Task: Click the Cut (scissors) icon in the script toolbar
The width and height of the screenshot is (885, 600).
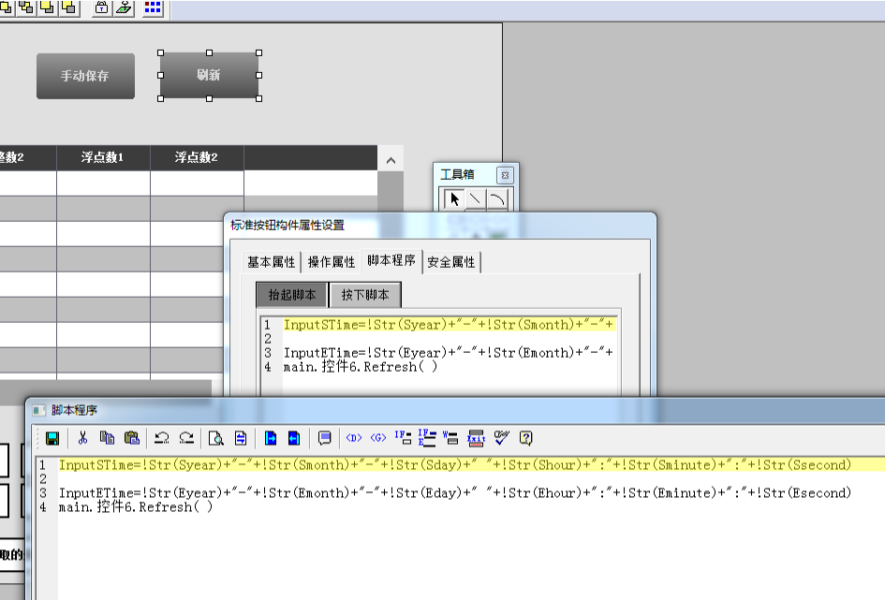Action: (x=82, y=438)
